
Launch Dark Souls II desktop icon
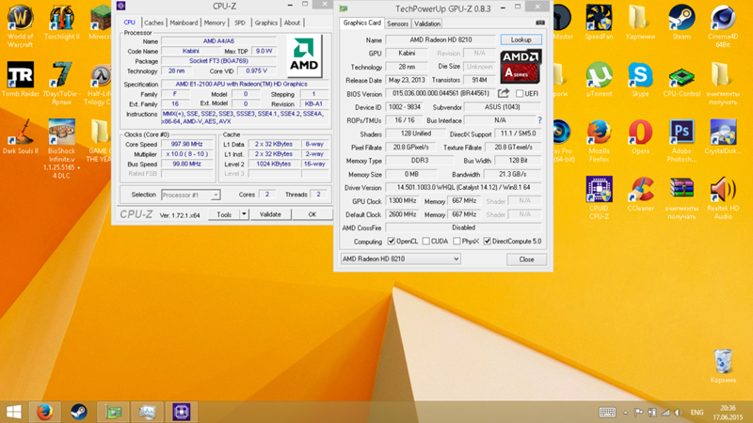click(20, 136)
